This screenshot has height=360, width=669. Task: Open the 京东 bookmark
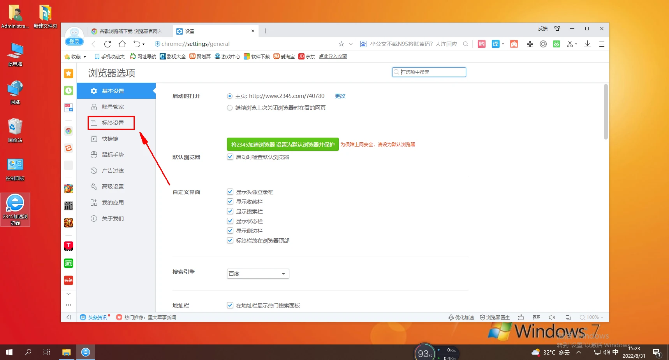[306, 57]
